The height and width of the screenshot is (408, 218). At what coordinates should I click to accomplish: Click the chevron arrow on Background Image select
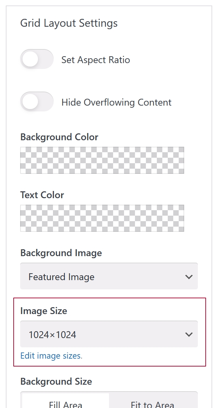(x=189, y=277)
